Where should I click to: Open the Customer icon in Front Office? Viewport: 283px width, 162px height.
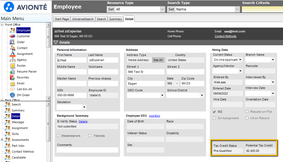coord(12,36)
